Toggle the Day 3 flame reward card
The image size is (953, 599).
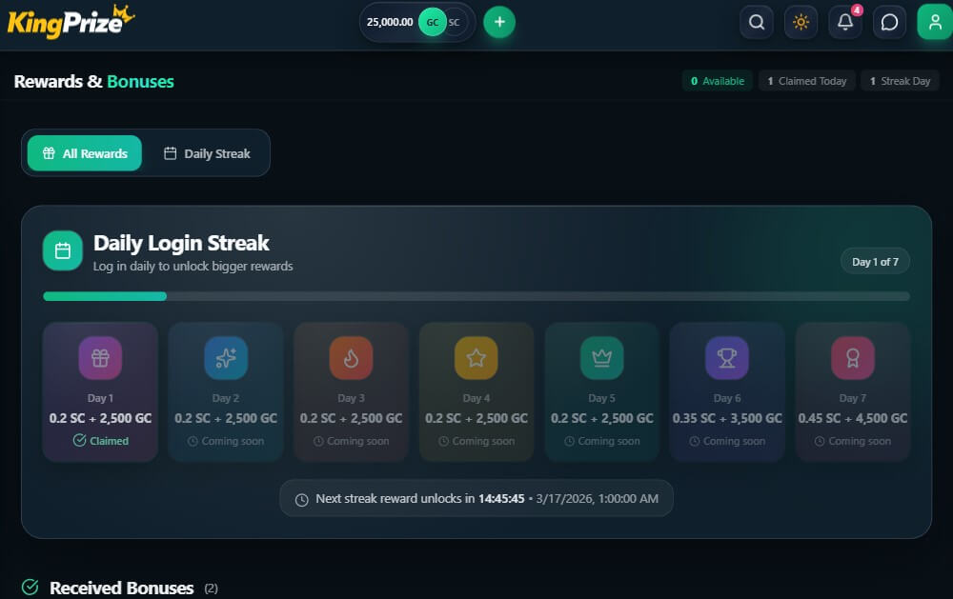[351, 390]
